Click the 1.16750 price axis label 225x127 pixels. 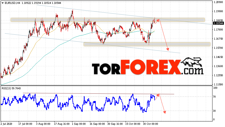pyautogui.click(x=218, y=39)
